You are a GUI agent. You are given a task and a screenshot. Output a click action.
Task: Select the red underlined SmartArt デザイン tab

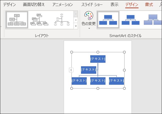click(132, 4)
